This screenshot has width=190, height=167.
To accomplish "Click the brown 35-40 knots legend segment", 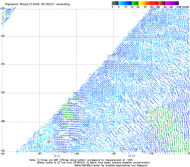I will pos(162,3).
